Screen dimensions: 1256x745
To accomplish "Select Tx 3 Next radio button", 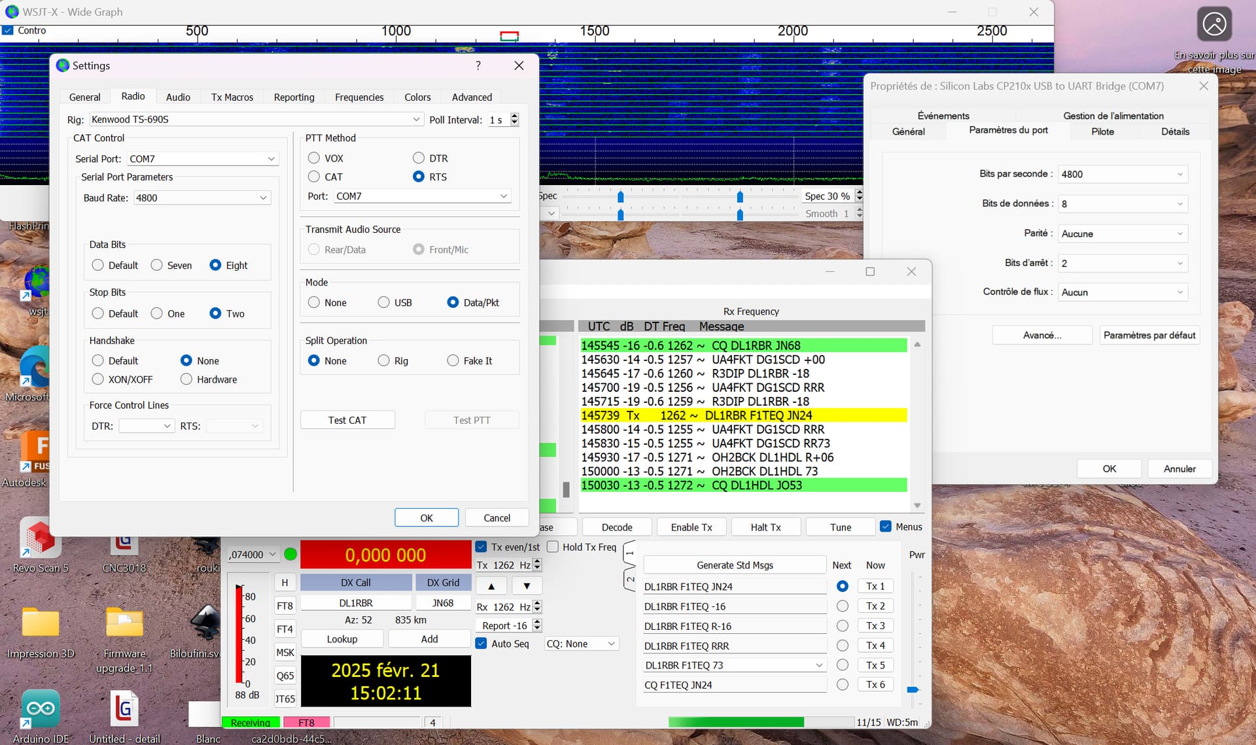I will pyautogui.click(x=843, y=626).
